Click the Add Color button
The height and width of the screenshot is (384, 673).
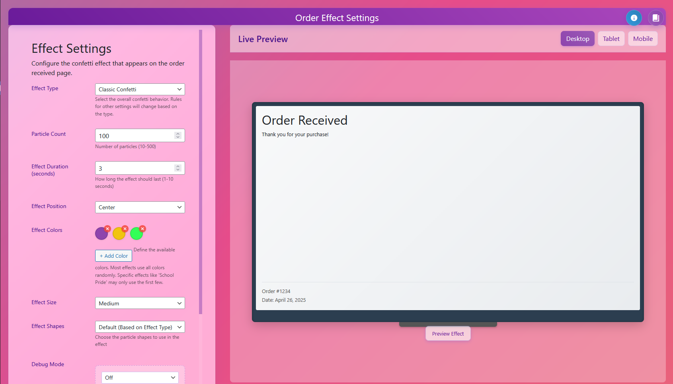pyautogui.click(x=113, y=256)
